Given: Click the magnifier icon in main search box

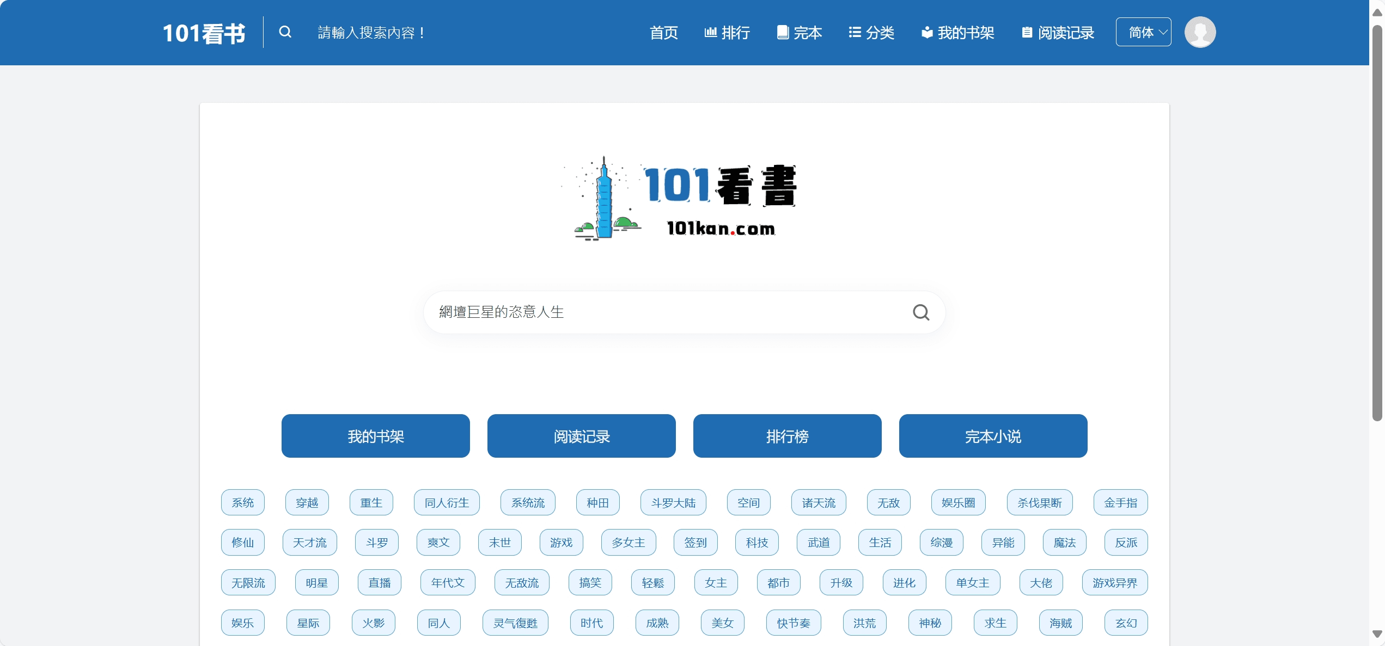Looking at the screenshot, I should (921, 312).
